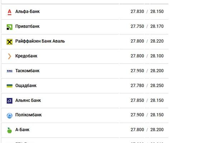Open the Райффайзен Банк Аваль link

coord(40,41)
